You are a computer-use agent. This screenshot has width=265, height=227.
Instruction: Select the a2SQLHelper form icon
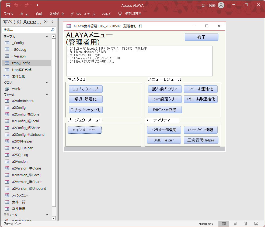pyautogui.click(x=7, y=148)
